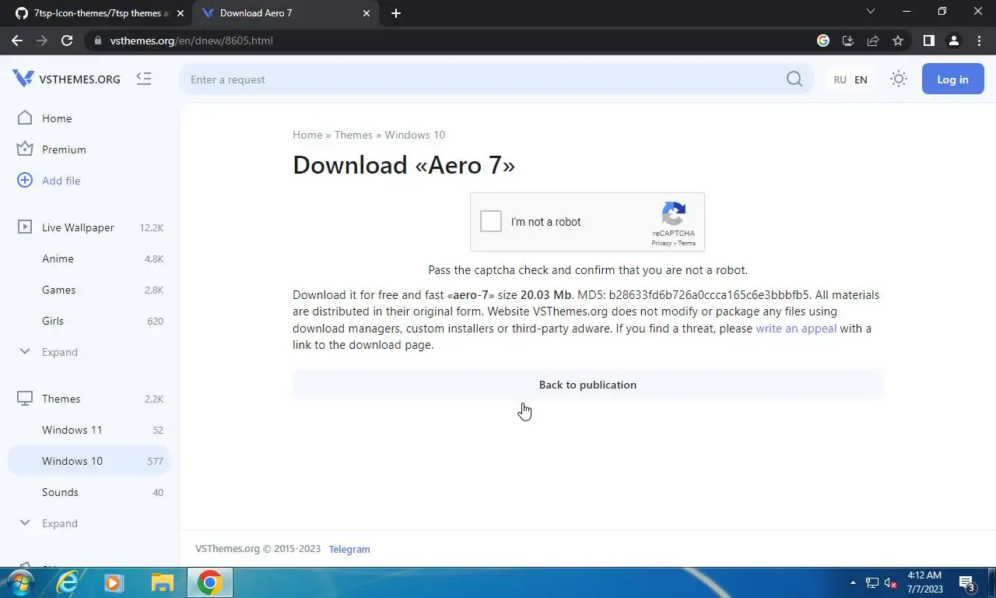Click the network tray icon
The image size is (996, 598).
[872, 582]
